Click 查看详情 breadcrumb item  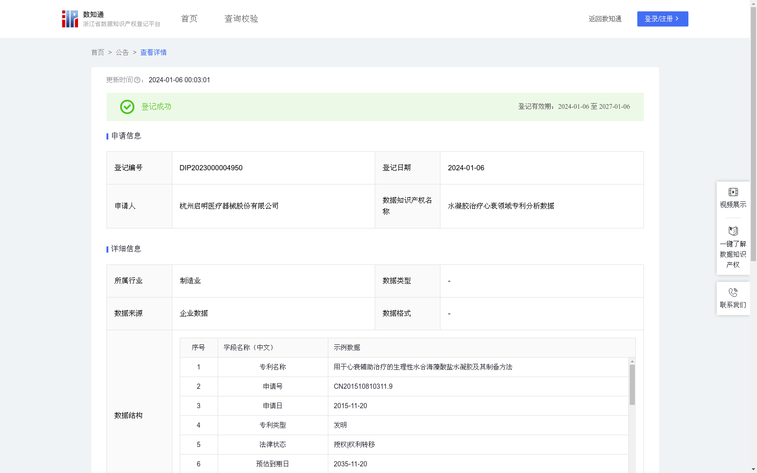tap(153, 53)
